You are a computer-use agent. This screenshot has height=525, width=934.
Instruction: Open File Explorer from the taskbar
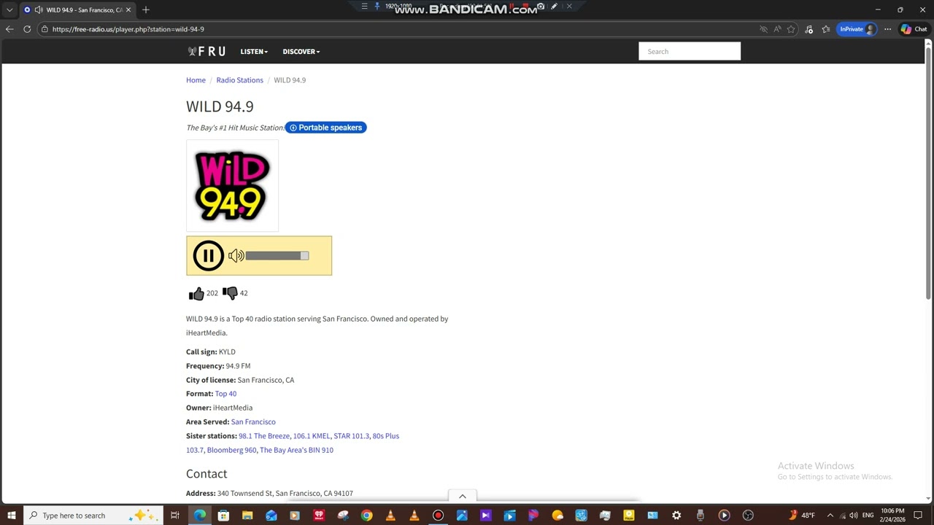pos(247,516)
